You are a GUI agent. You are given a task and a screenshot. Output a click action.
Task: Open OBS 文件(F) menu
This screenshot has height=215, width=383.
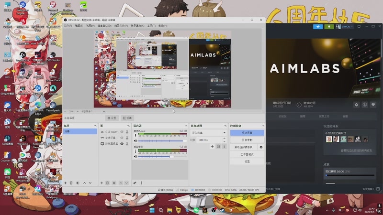tap(68, 26)
